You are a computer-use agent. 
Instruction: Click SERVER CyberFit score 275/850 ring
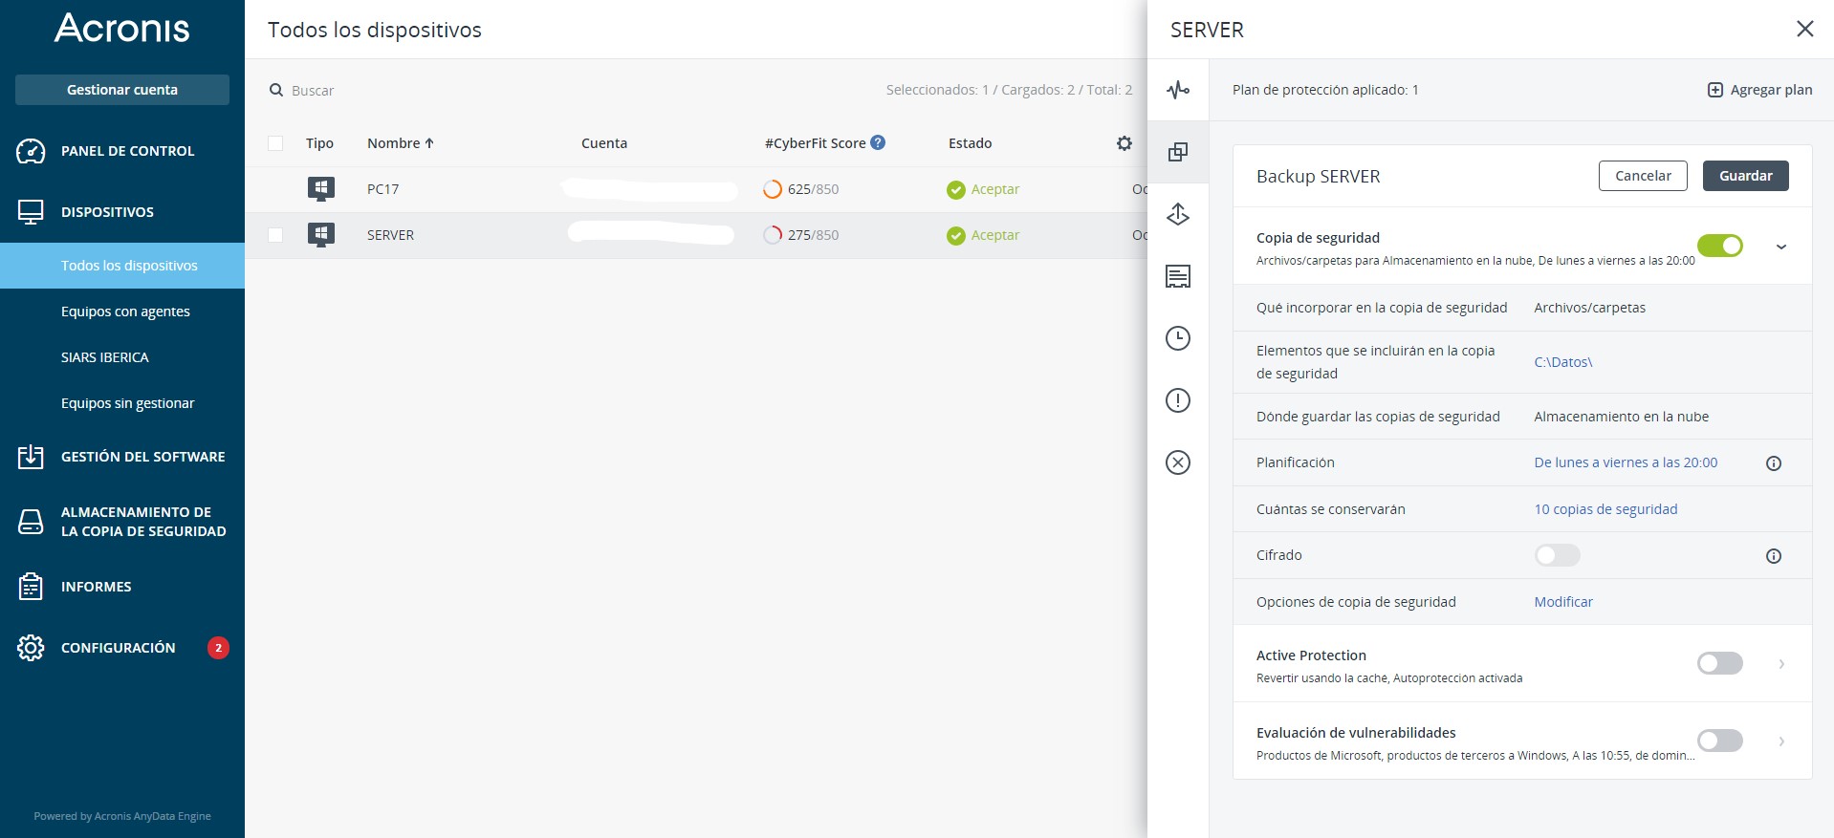pos(773,235)
